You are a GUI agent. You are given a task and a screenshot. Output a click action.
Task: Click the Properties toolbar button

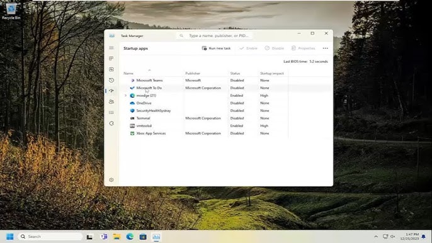coord(303,48)
